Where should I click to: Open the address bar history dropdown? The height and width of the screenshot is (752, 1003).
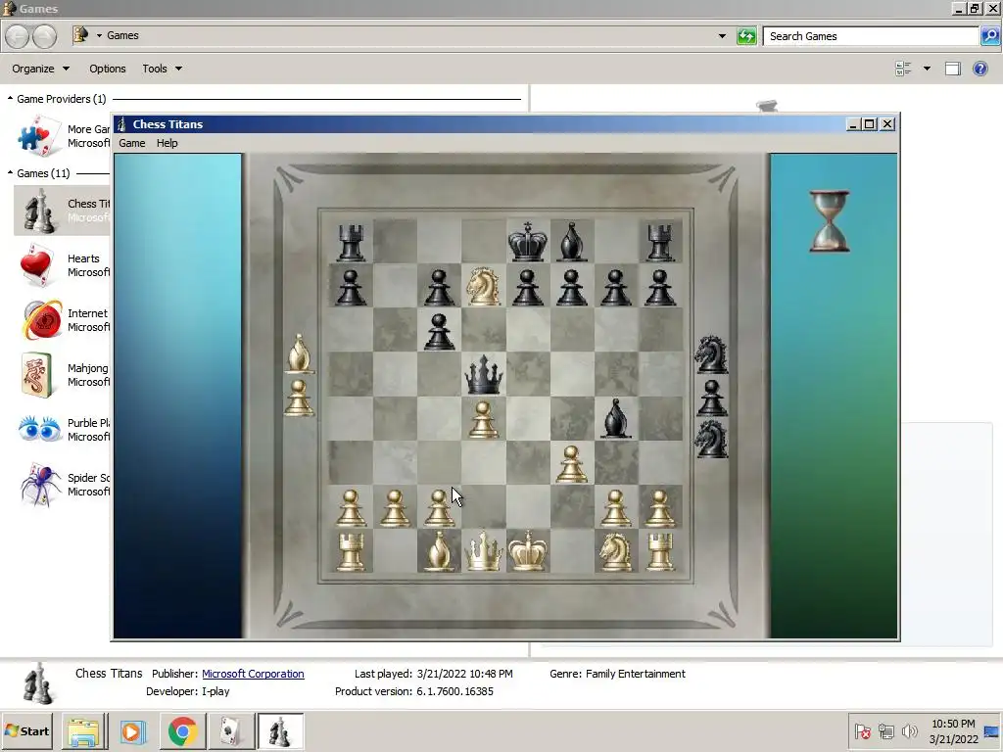[722, 36]
